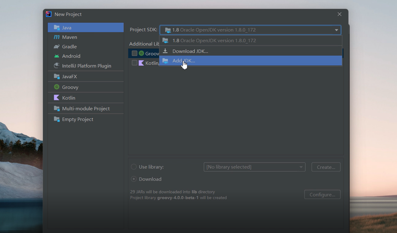Select Empty Project option
This screenshot has width=397, height=233.
pyautogui.click(x=86, y=119)
